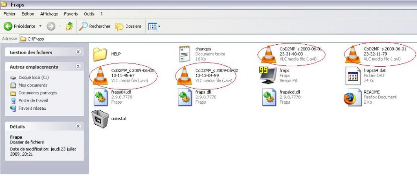The image size is (417, 176).
Task: Open the Edition menu
Action: pyautogui.click(x=28, y=14)
